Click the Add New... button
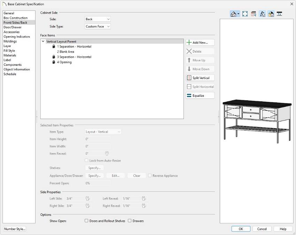 tap(200, 42)
